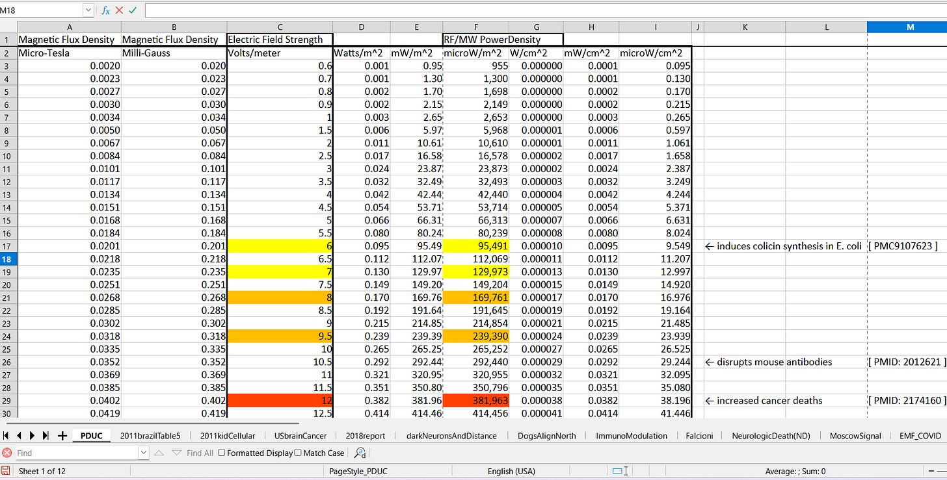This screenshot has width=947, height=480.
Task: Toggle the selection mode status icon
Action: [x=619, y=471]
